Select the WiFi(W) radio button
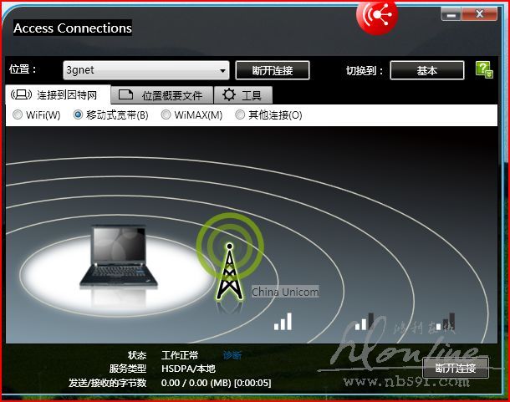Image resolution: width=510 pixels, height=402 pixels. coord(18,114)
